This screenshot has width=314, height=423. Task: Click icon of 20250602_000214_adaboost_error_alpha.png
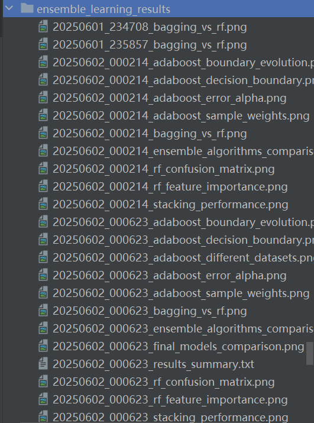coord(43,98)
